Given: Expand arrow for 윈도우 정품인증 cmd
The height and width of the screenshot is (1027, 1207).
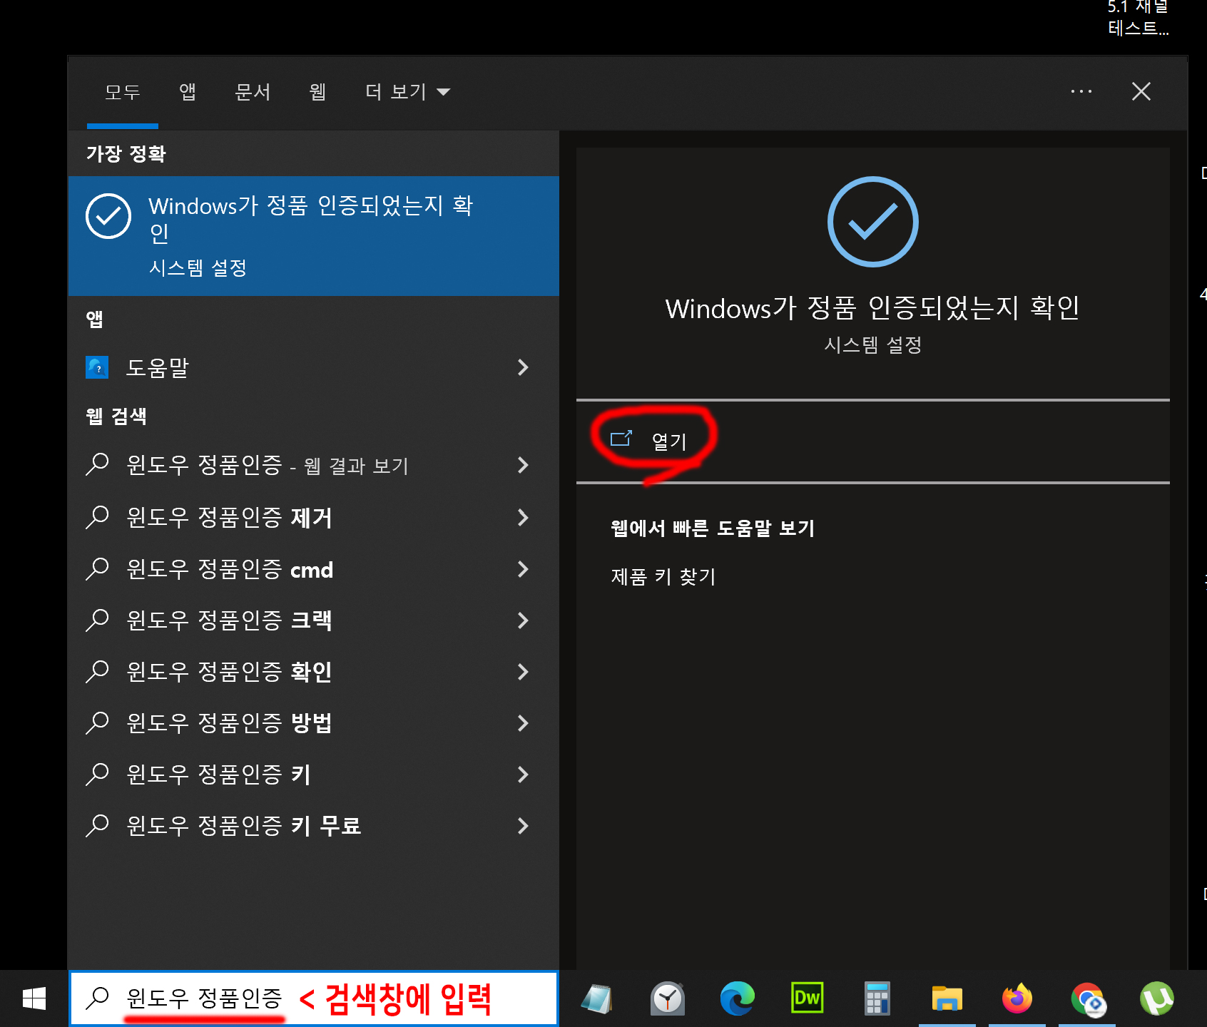Looking at the screenshot, I should (523, 569).
